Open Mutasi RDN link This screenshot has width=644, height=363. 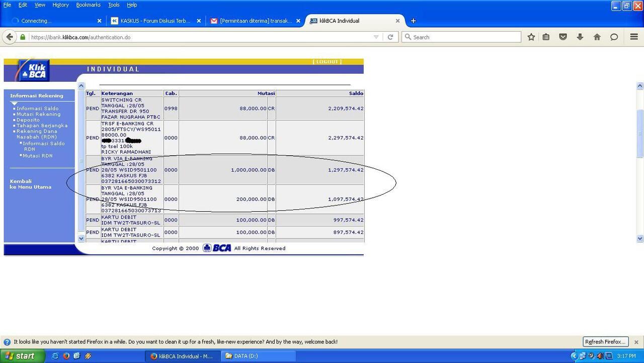pyautogui.click(x=37, y=156)
